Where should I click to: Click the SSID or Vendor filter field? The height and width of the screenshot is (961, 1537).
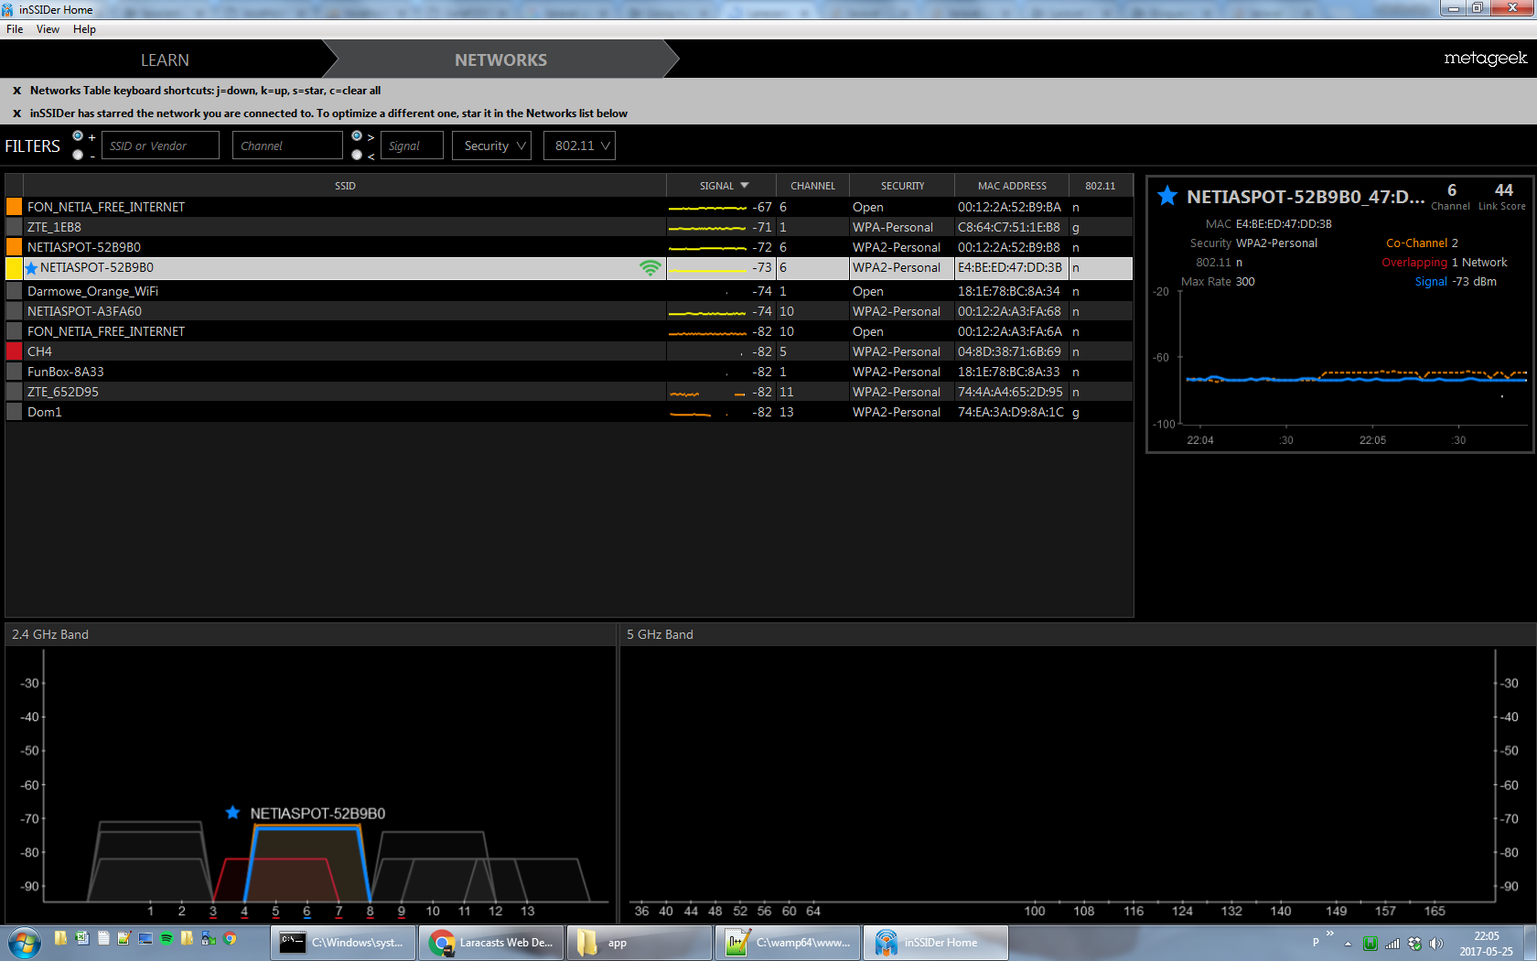coord(160,146)
